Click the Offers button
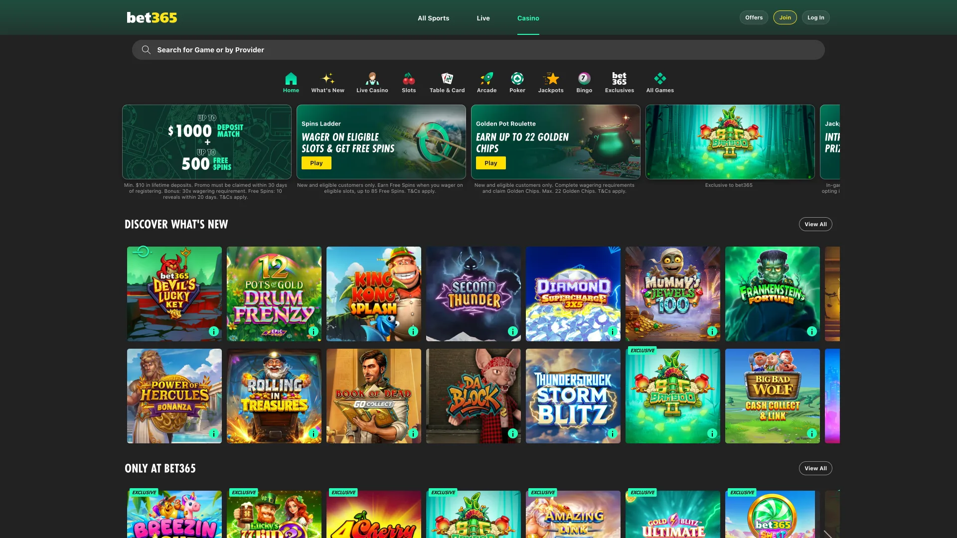Screen dimensions: 957x538 pyautogui.click(x=754, y=17)
